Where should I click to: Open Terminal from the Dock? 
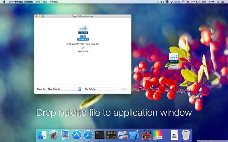[x=100, y=135]
